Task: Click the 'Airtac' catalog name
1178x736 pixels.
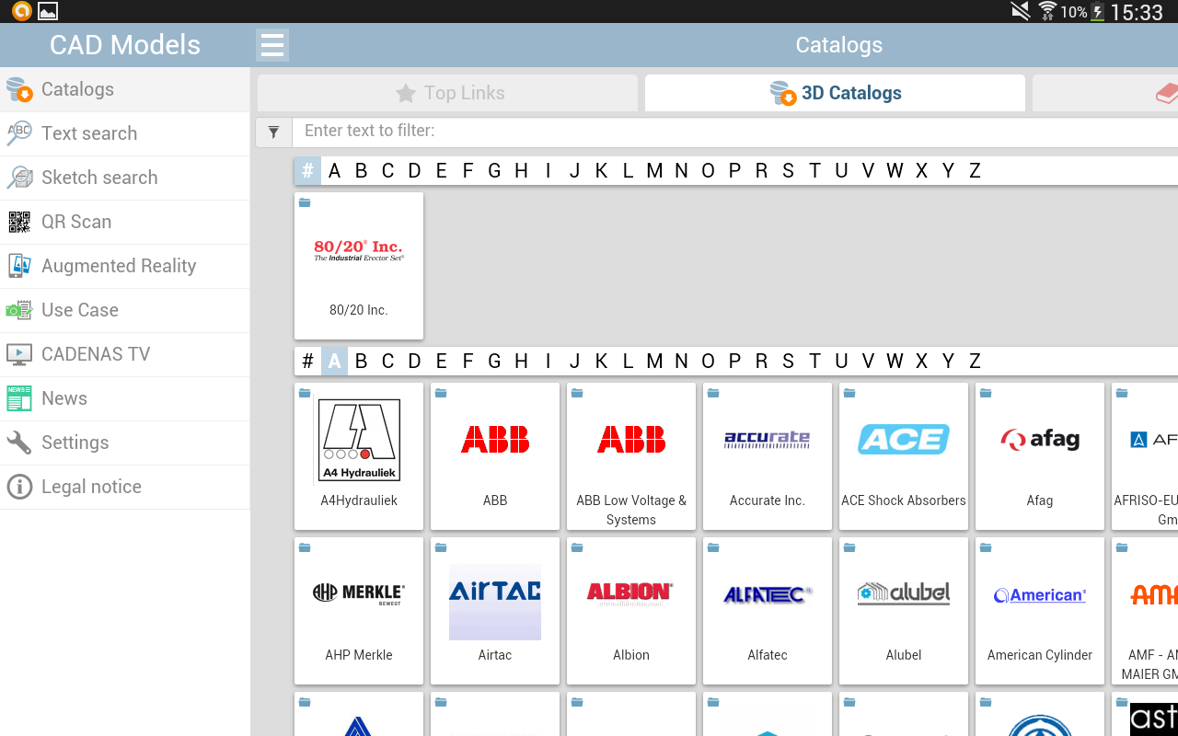Action: click(x=495, y=655)
